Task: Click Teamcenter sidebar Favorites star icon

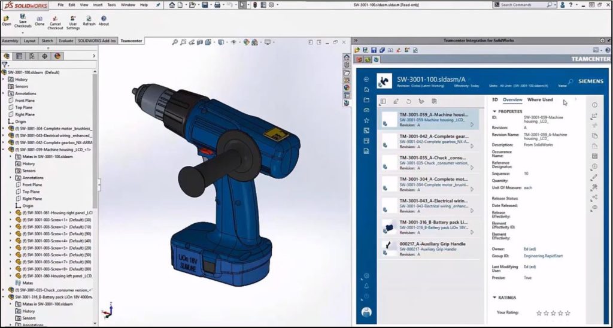Action: pyautogui.click(x=366, y=120)
